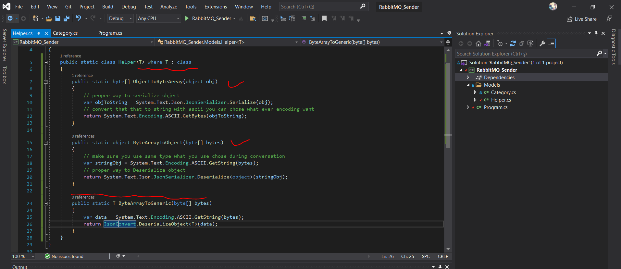621x269 pixels.
Task: Switch to the Program.cs tab
Action: tap(110, 33)
